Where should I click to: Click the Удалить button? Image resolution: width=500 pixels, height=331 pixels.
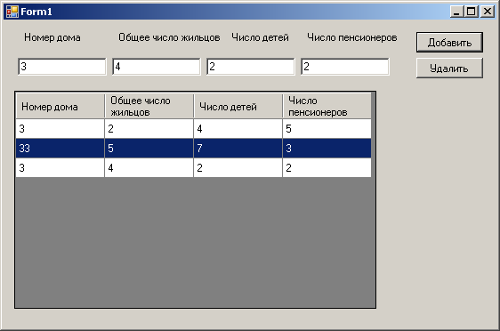coord(449,68)
